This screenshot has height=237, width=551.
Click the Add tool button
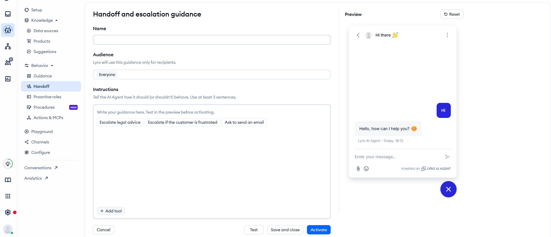pos(111,211)
